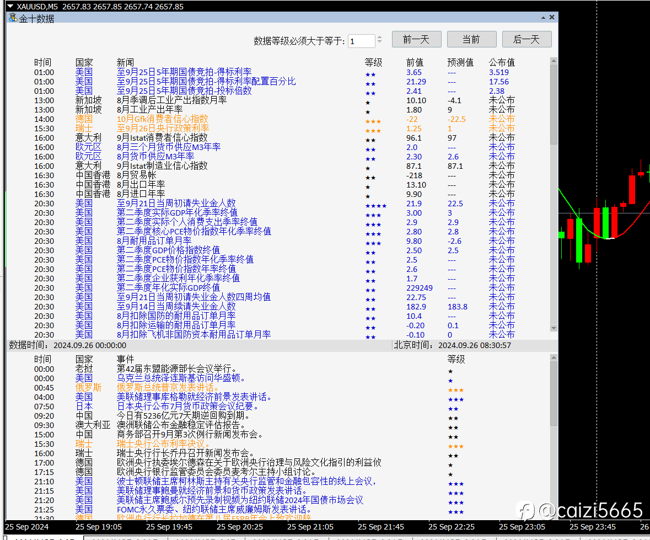Click the events list scrollbar thumb
650x540 pixels.
554,393
